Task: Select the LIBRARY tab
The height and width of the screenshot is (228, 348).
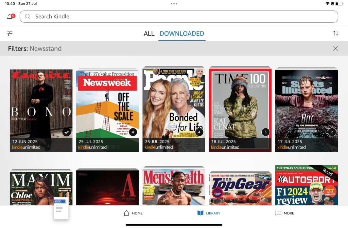Action: point(209,213)
